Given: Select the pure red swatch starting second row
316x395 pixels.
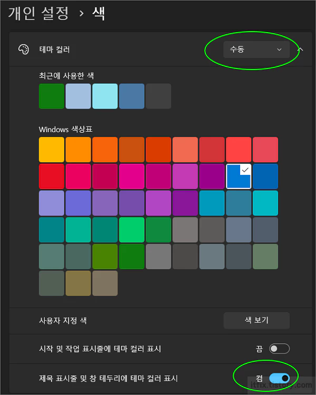Looking at the screenshot, I should (x=52, y=176).
